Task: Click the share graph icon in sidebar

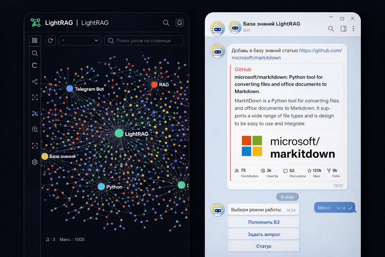Action: (x=35, y=82)
